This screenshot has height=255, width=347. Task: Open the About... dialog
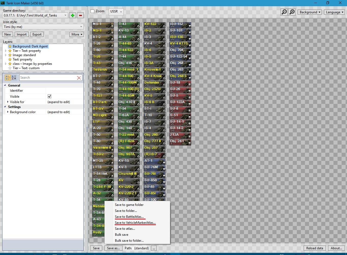[x=336, y=248]
